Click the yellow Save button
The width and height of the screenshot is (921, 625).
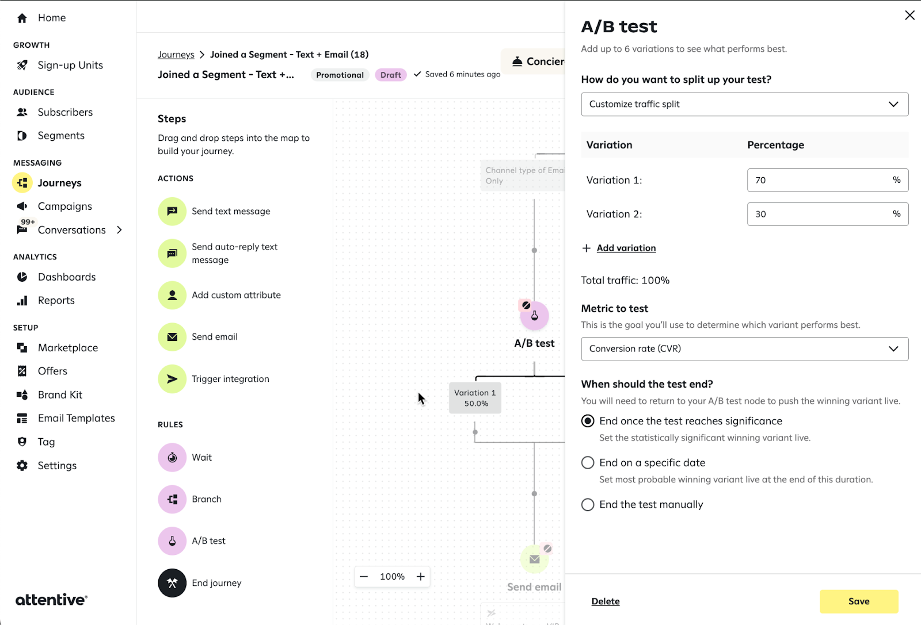click(858, 601)
